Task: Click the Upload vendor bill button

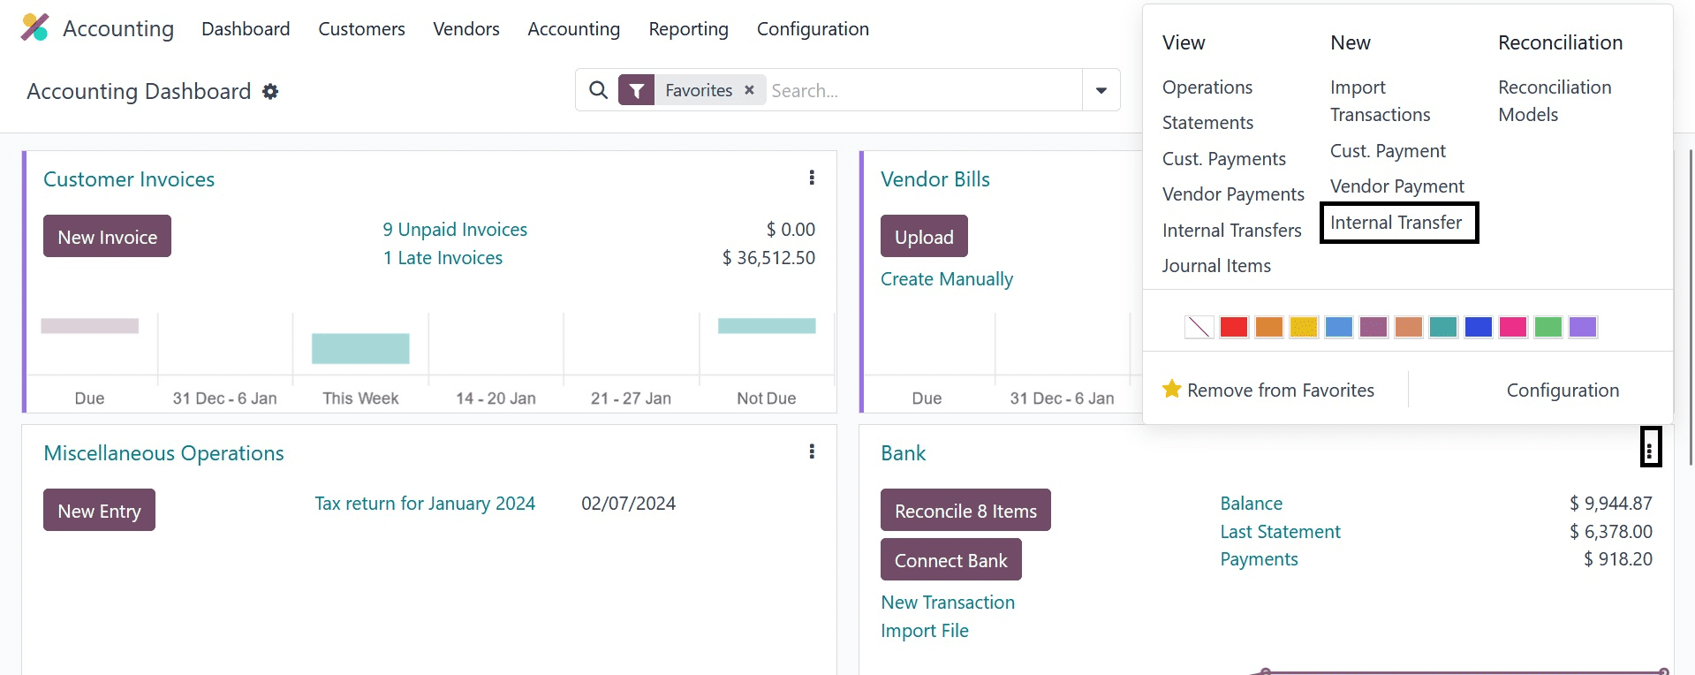Action: click(x=924, y=237)
